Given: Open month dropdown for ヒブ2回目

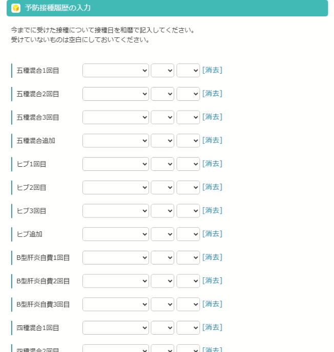Looking at the screenshot, I should click(x=162, y=187).
